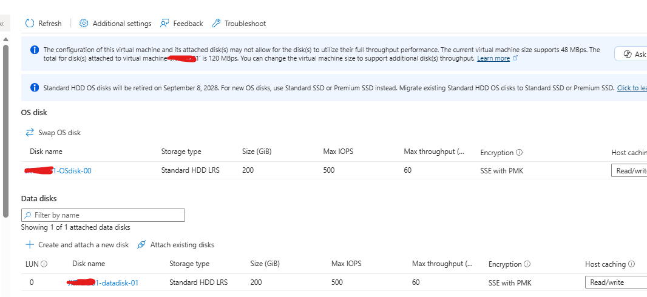Click data disks Max IOPS column header
Image resolution: width=647 pixels, height=297 pixels.
[346, 264]
